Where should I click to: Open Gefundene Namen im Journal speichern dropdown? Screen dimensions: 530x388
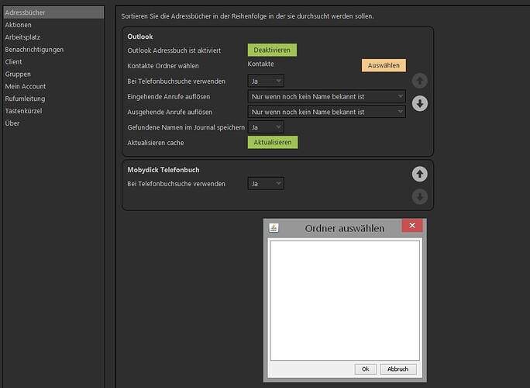[x=266, y=127]
